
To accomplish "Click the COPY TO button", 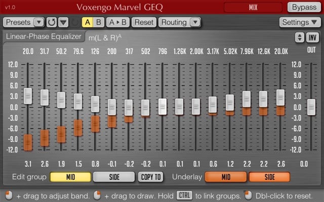I will click(150, 177).
